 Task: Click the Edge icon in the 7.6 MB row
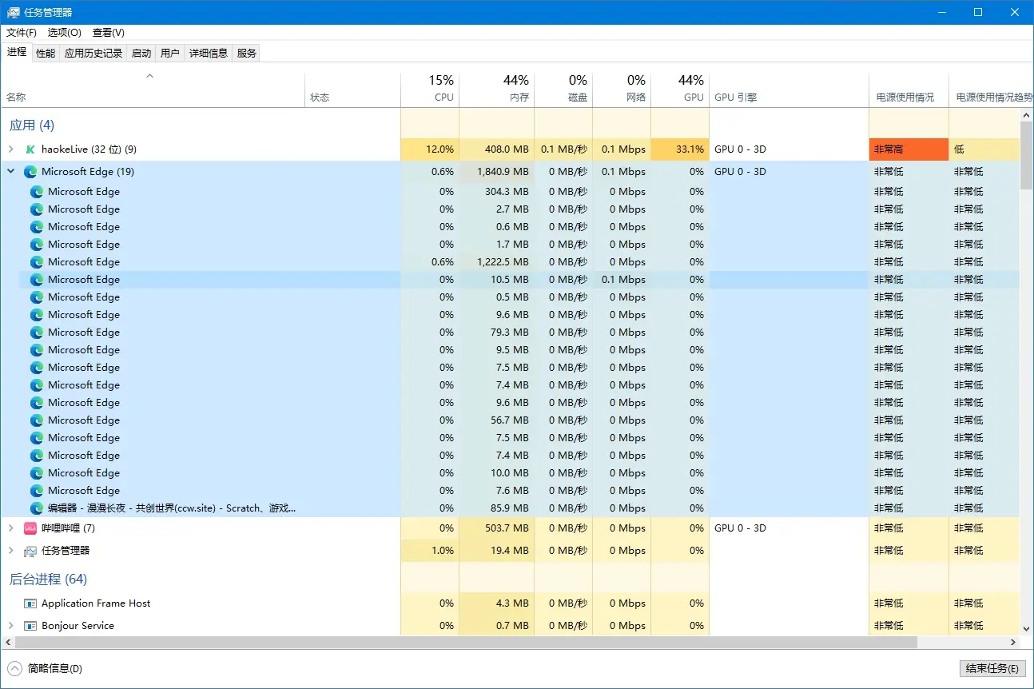coord(37,491)
